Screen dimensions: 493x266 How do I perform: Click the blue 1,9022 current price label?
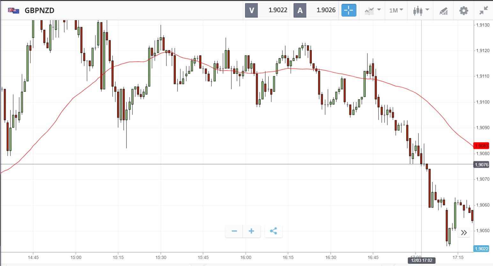click(x=482, y=249)
